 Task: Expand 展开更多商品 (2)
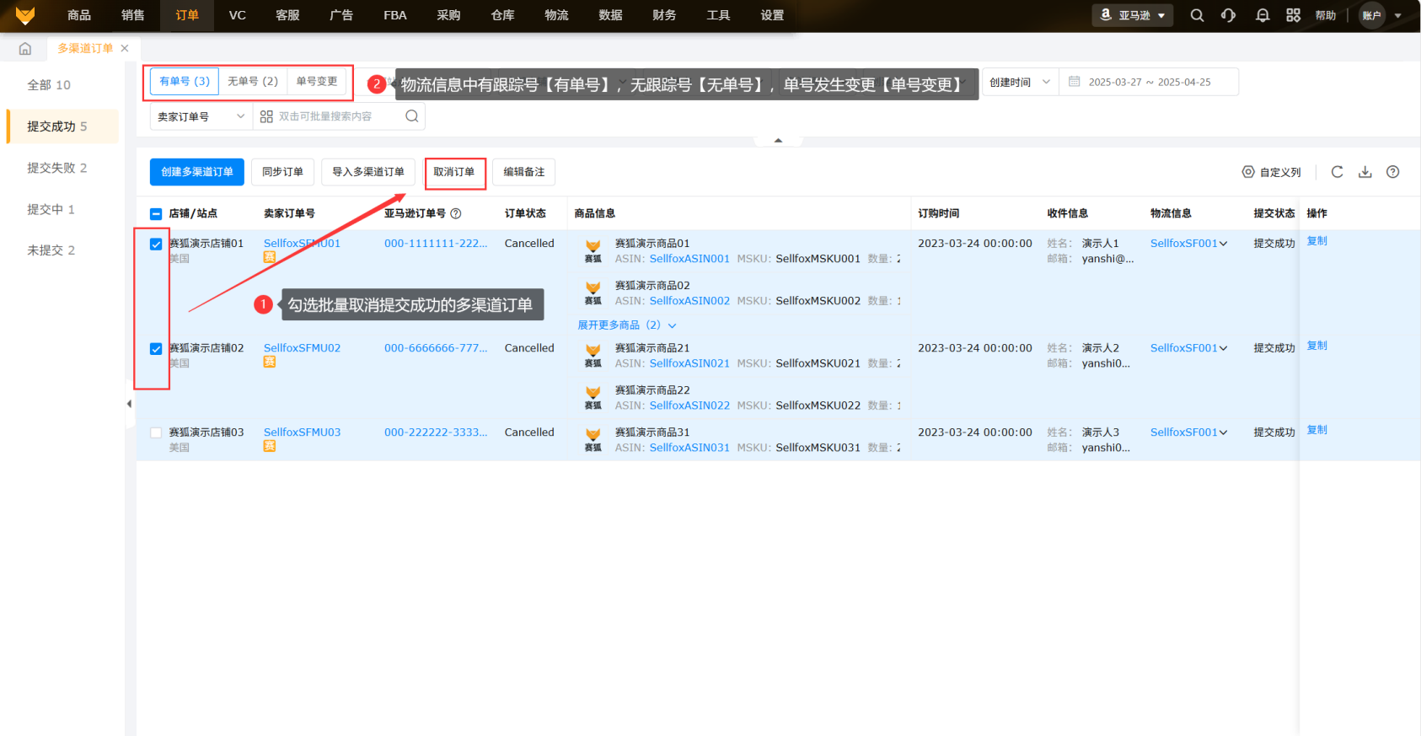pos(627,325)
